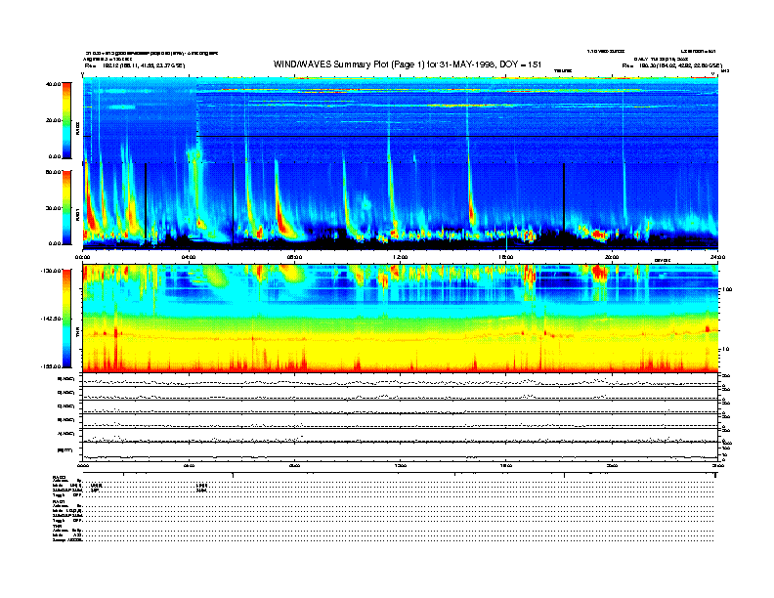Click the 12:00 tick label below RAD1 spectrogram
This screenshot has width=774, height=598.
400,257
